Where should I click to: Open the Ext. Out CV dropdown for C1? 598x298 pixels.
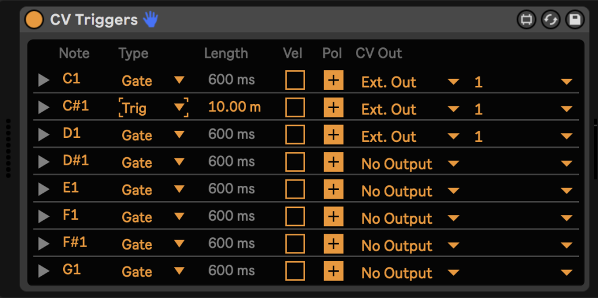click(410, 82)
